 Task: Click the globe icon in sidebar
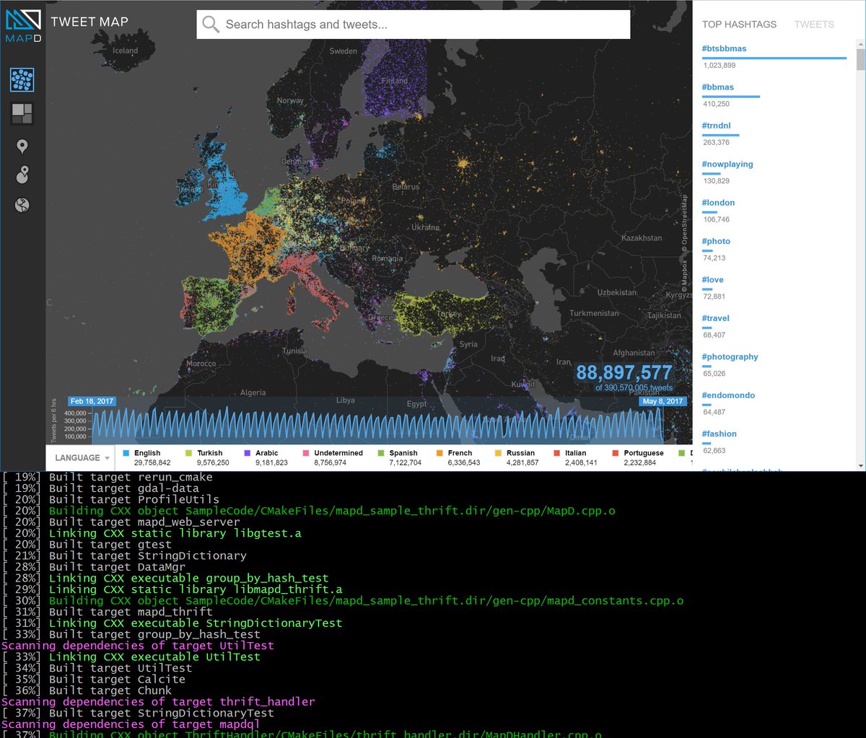click(x=22, y=206)
